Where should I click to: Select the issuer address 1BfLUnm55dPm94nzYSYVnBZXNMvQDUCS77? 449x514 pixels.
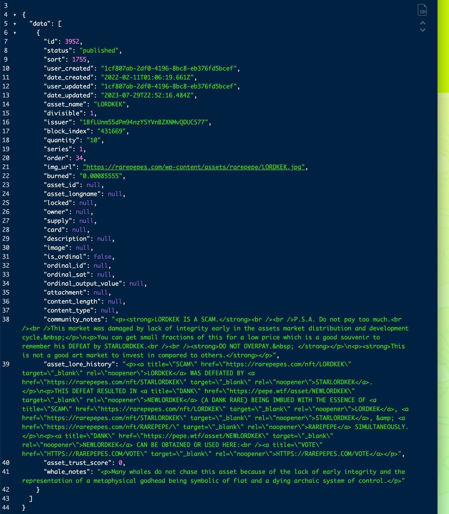point(144,122)
